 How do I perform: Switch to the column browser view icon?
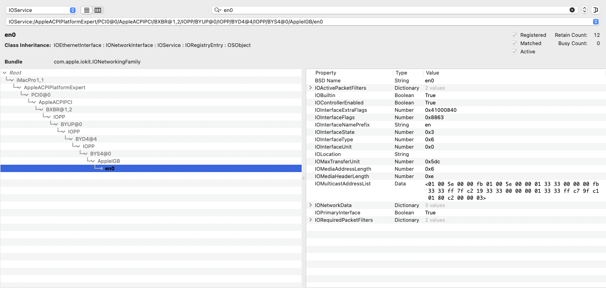[98, 10]
